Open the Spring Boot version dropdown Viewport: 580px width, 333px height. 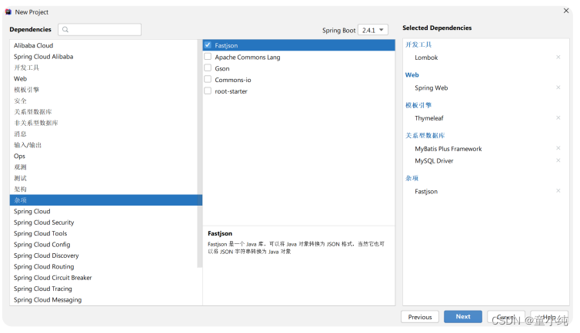tap(373, 30)
